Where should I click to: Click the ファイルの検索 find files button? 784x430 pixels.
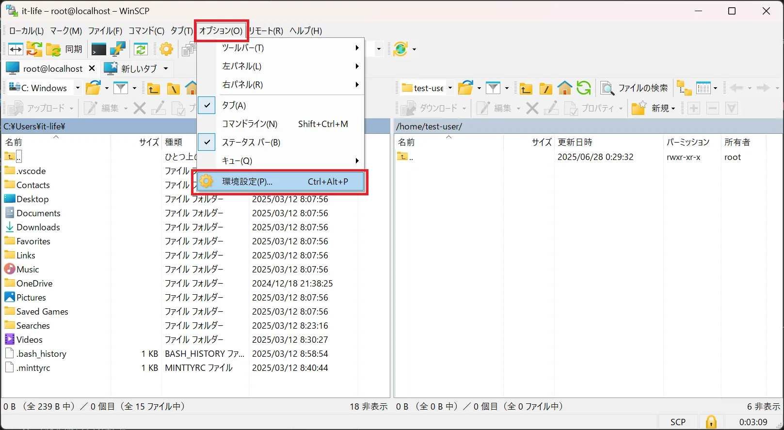tap(634, 88)
